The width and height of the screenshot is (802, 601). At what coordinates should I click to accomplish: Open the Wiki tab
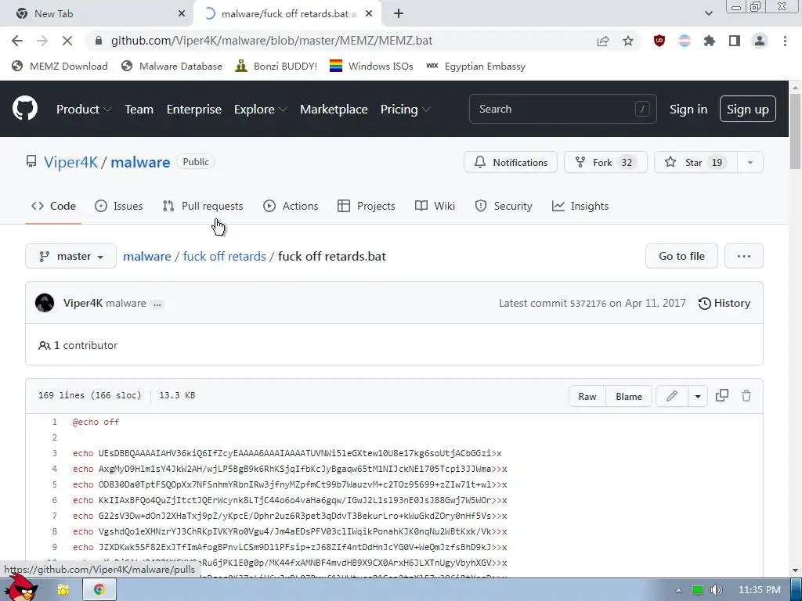pyautogui.click(x=435, y=206)
